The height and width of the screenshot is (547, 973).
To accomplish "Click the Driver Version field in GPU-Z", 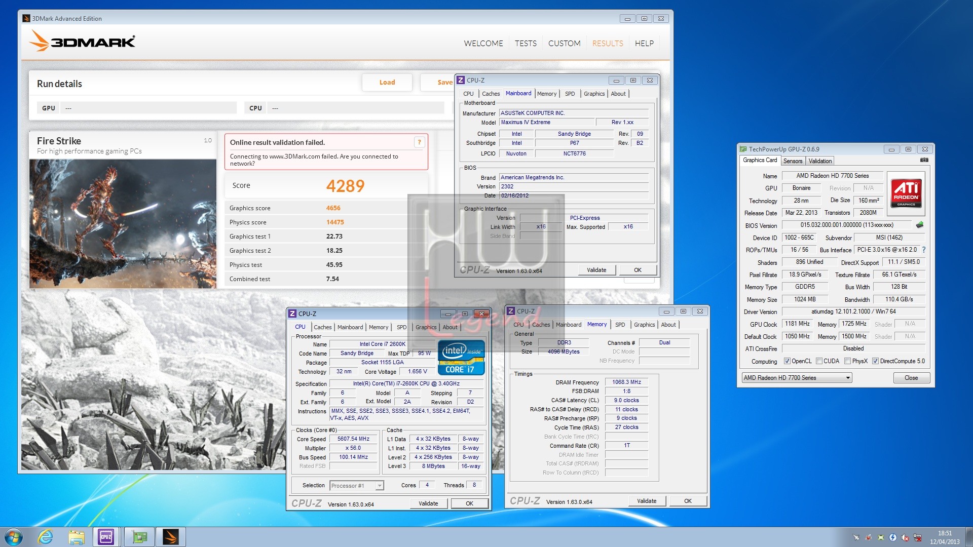I will pos(853,312).
